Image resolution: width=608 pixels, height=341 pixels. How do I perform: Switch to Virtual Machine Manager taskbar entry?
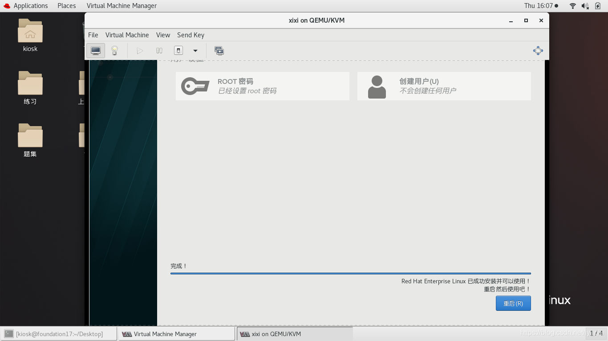coord(176,334)
